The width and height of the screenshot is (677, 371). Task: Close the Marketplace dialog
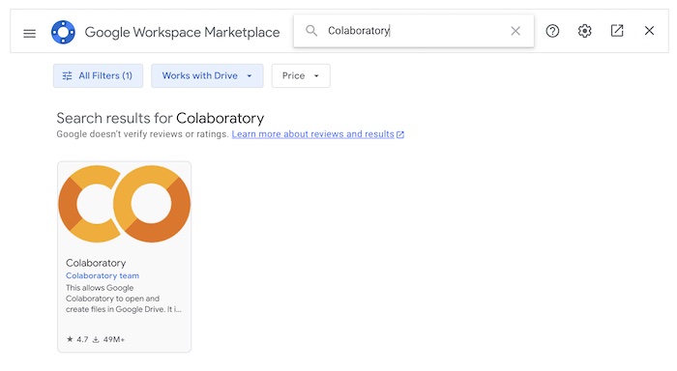coord(649,31)
